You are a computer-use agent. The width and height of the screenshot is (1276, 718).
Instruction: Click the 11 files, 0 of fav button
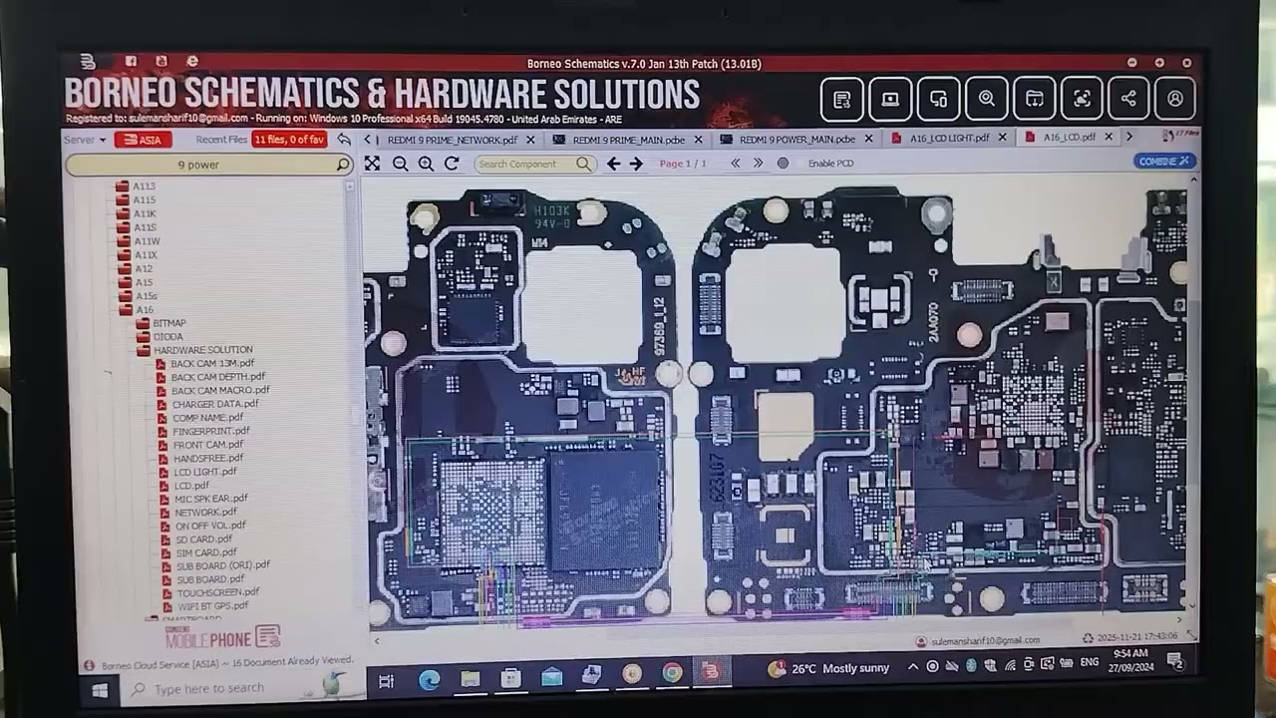coord(289,140)
